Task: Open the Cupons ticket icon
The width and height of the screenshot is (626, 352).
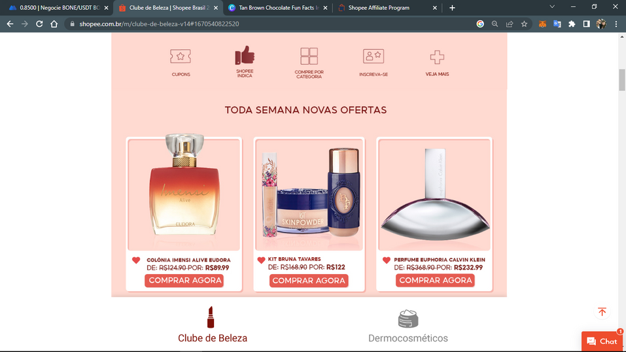Action: (x=181, y=58)
